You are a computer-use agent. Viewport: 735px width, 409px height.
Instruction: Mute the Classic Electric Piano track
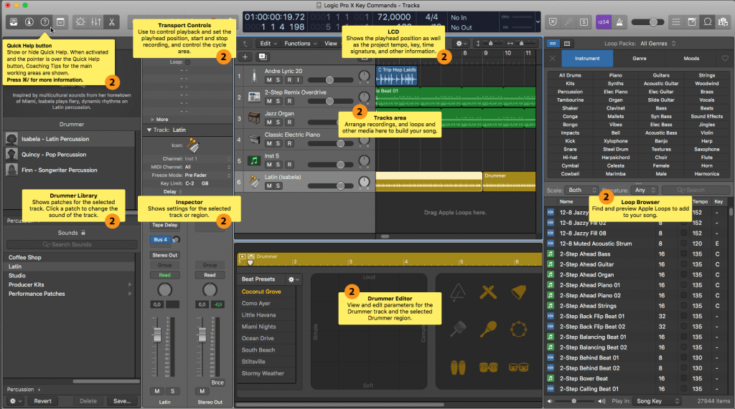[x=269, y=144]
